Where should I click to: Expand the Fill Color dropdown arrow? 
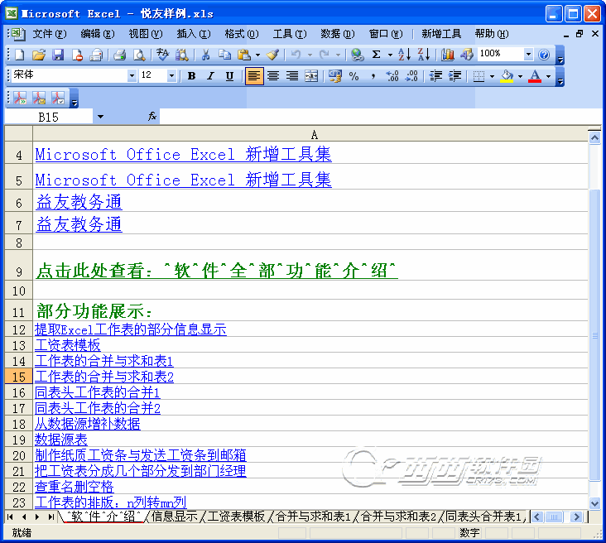point(520,76)
